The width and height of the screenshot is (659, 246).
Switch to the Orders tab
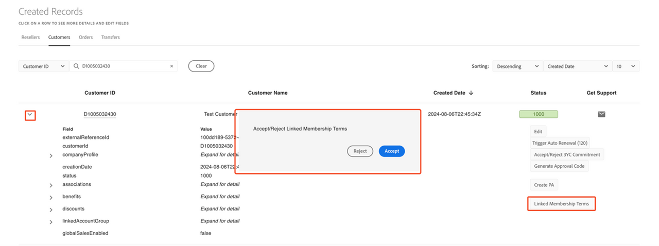[x=85, y=38]
